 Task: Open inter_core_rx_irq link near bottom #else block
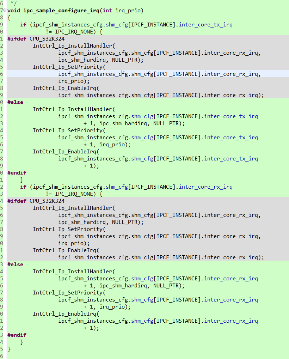tap(231, 321)
